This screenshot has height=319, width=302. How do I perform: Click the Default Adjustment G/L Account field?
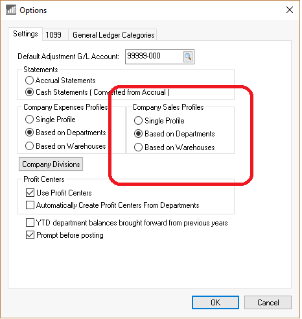tap(154, 57)
